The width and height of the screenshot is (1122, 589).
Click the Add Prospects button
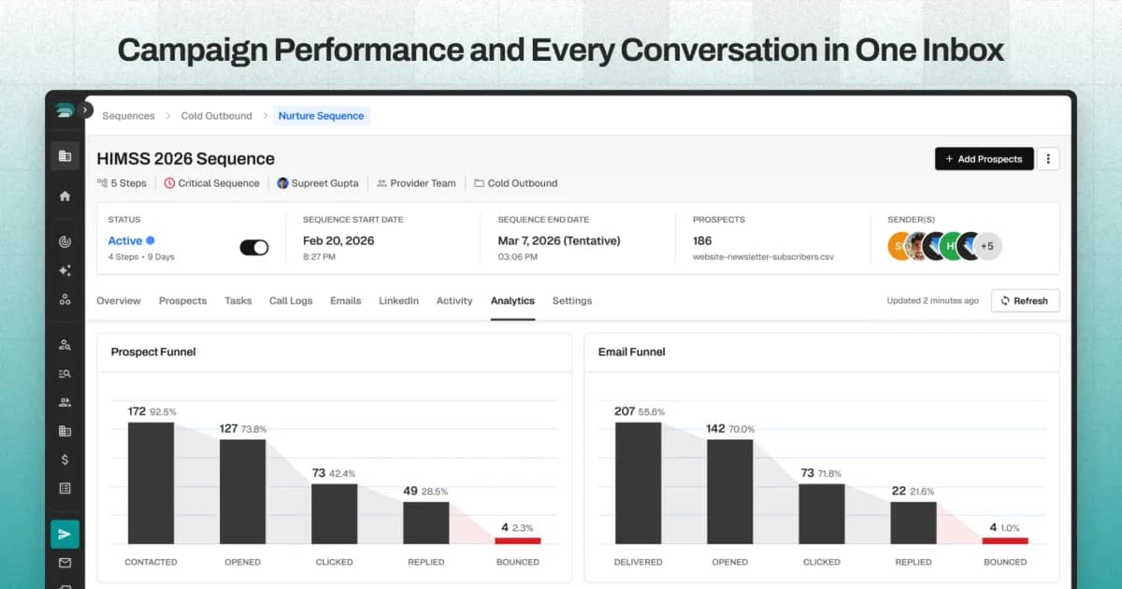click(985, 159)
